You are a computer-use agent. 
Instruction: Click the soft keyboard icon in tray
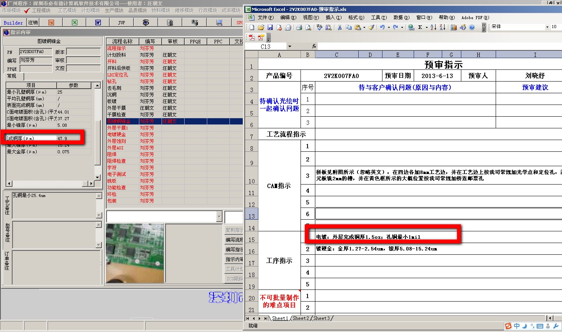[x=540, y=326]
